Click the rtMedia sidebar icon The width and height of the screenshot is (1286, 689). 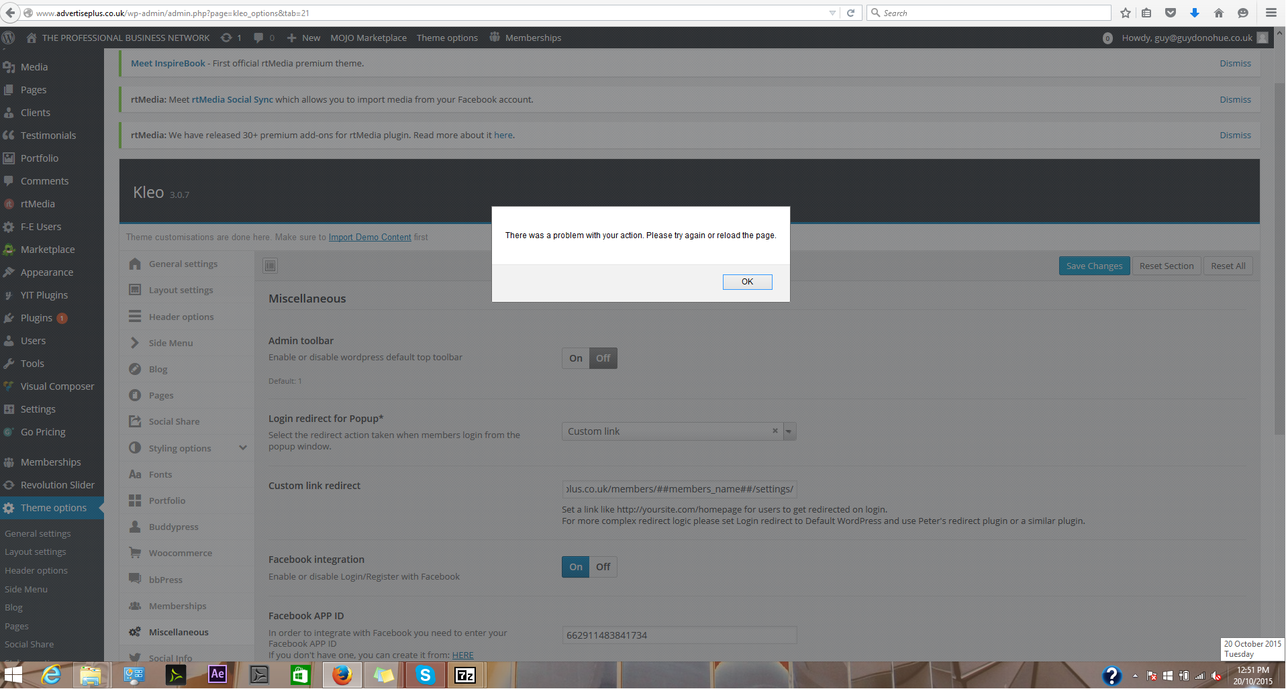(x=9, y=204)
